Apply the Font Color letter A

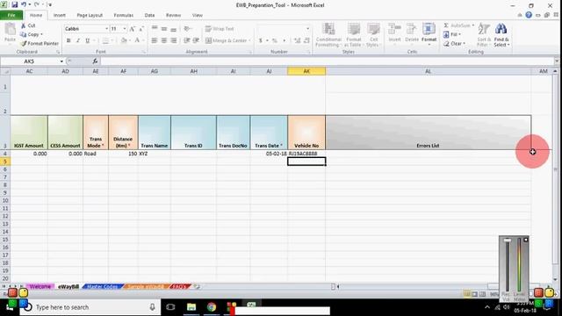[x=137, y=40]
